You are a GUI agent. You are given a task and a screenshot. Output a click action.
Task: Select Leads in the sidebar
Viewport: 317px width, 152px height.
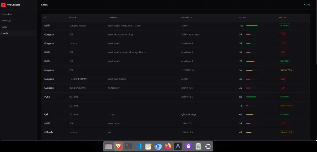(x=5, y=33)
